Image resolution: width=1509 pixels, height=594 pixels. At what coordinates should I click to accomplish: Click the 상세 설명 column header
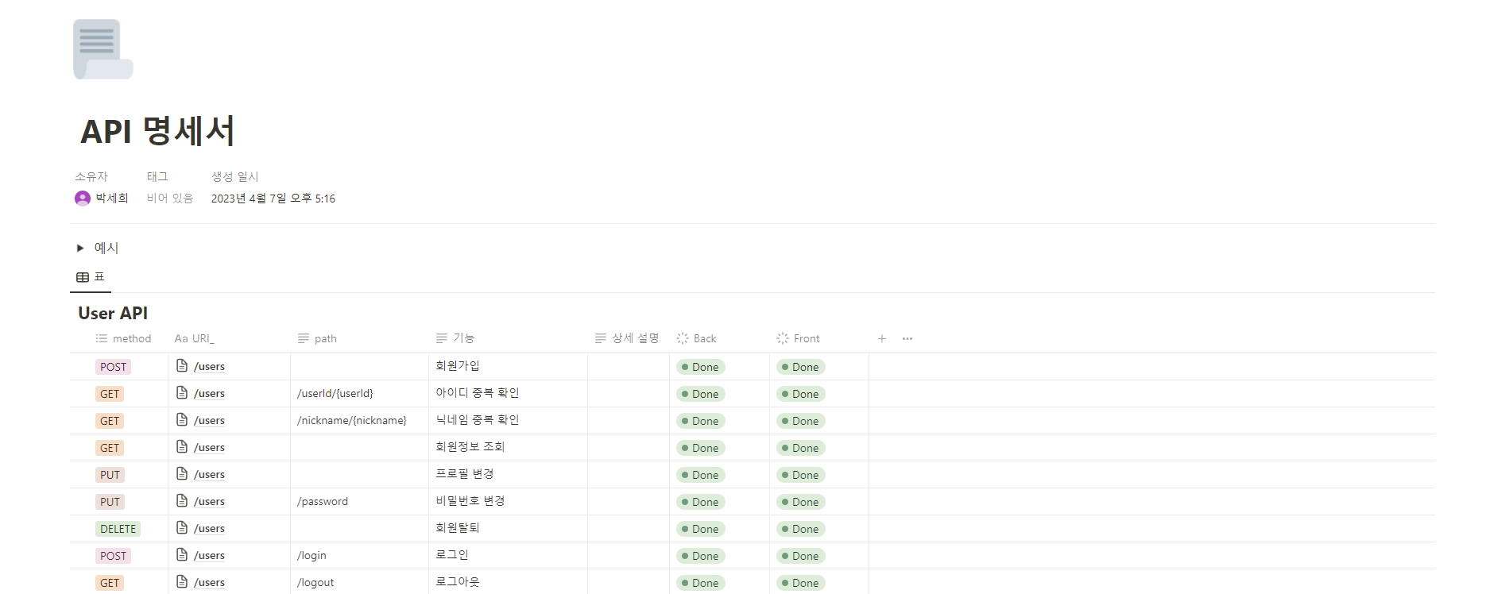[627, 338]
